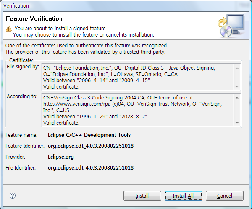The height and width of the screenshot is (209, 252).
Task: Cancel the feature installation
Action: coord(225,196)
